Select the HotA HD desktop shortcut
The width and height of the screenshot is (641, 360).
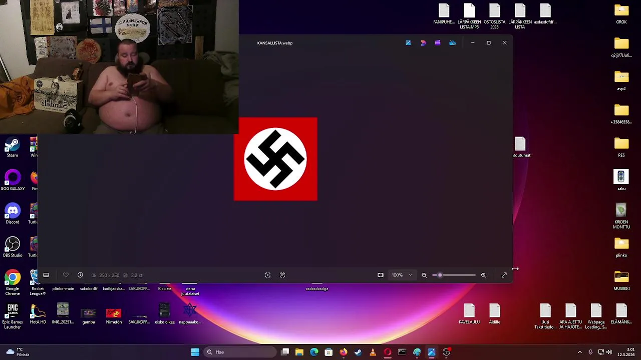tap(38, 314)
